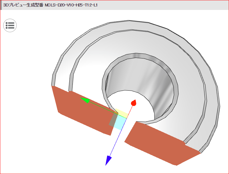The width and height of the screenshot is (229, 174).
Task: Click the blue axis arrowhead
Action: [x=108, y=160]
